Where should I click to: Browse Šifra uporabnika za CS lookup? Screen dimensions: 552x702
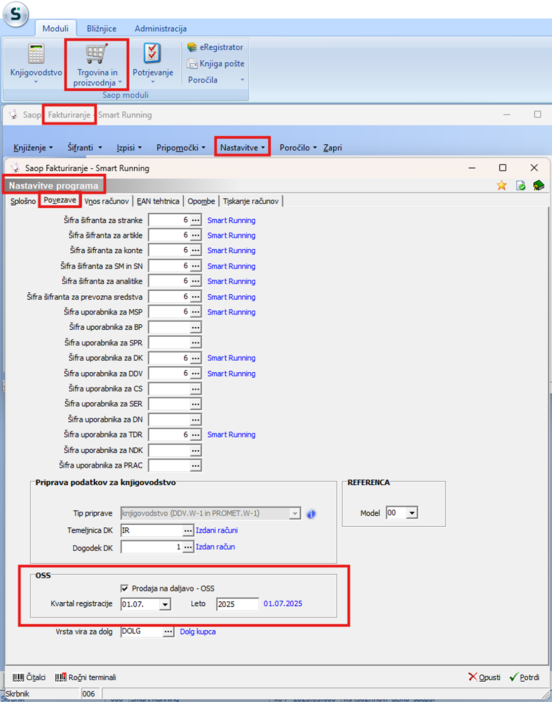(195, 389)
